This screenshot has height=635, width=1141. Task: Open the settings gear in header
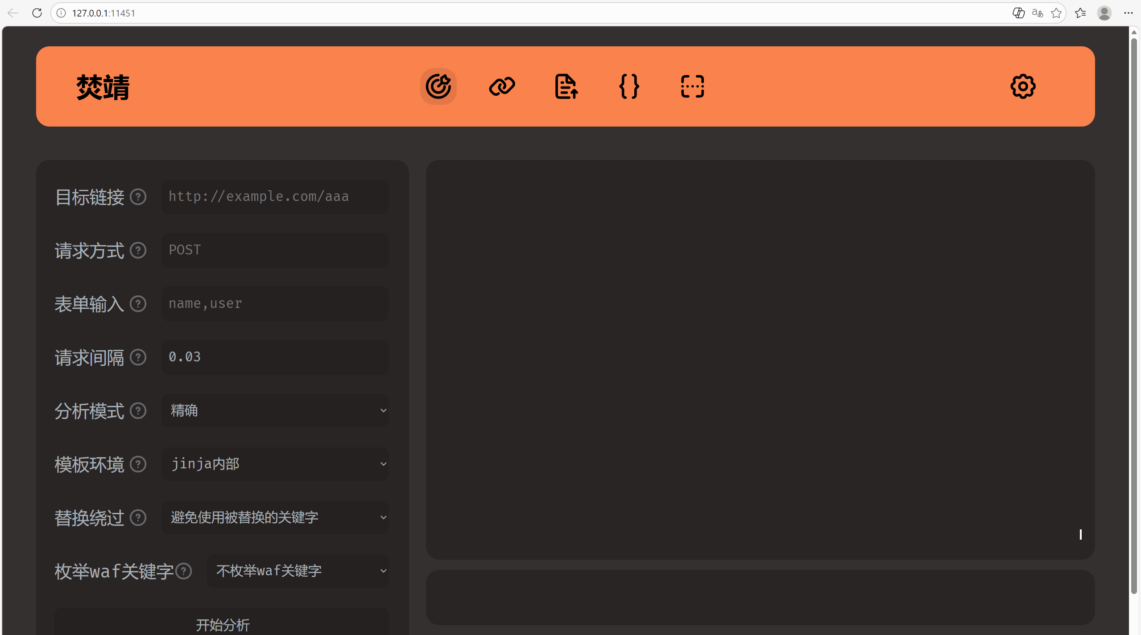click(1023, 86)
